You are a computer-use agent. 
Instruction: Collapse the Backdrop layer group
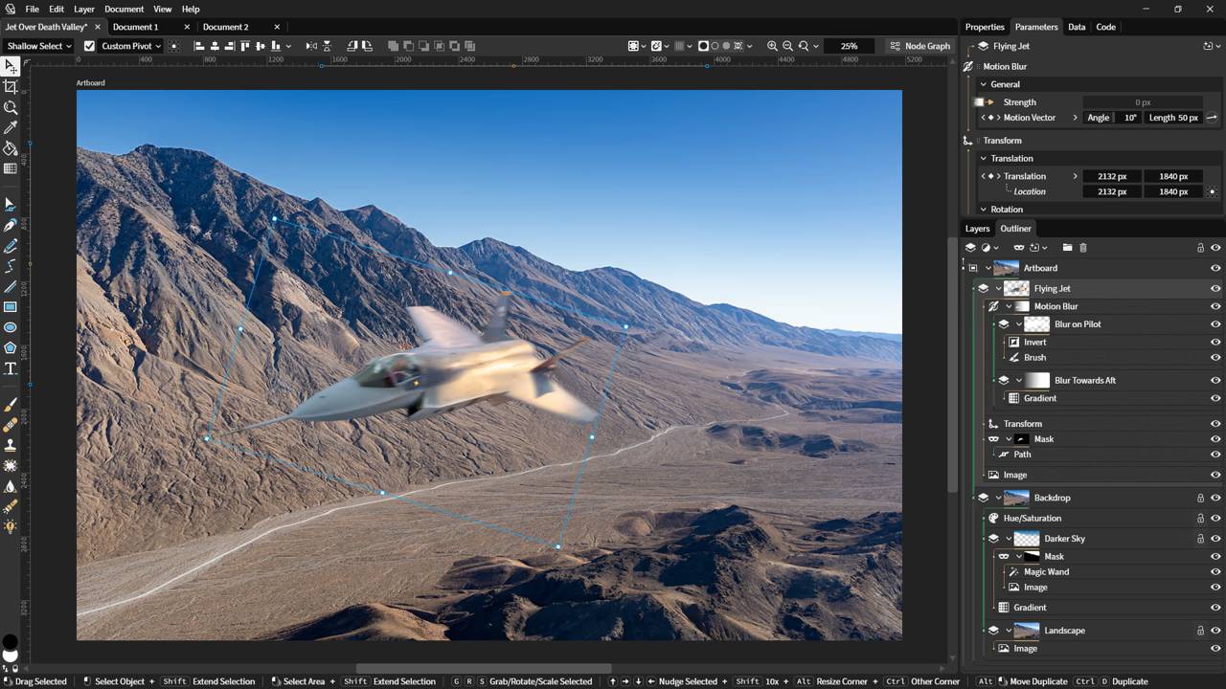[999, 498]
